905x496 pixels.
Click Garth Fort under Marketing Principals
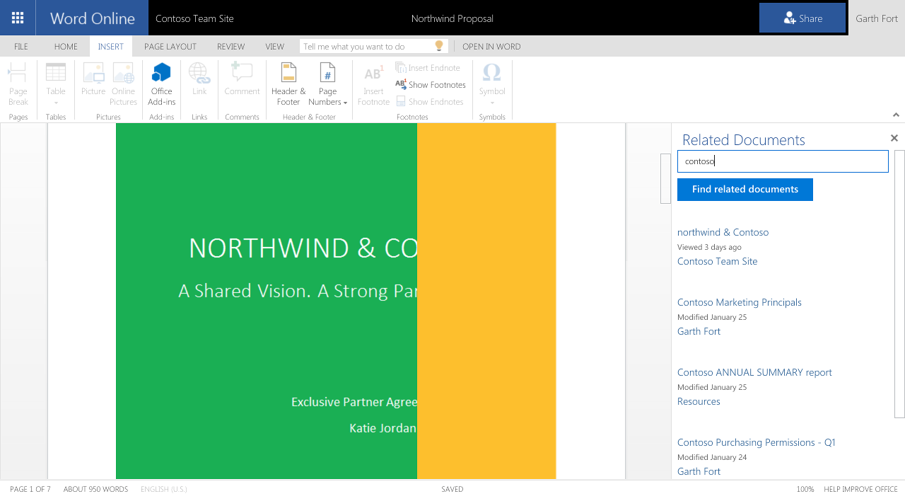pyautogui.click(x=699, y=331)
